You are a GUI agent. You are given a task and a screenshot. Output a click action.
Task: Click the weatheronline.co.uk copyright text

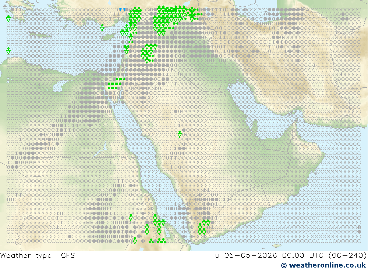click(x=323, y=265)
